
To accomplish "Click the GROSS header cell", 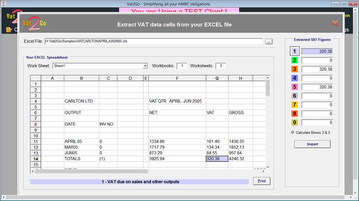I will pyautogui.click(x=240, y=112).
